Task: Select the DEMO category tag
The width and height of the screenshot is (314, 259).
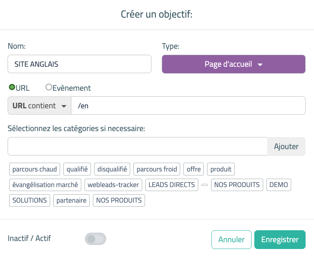Action: [278, 185]
